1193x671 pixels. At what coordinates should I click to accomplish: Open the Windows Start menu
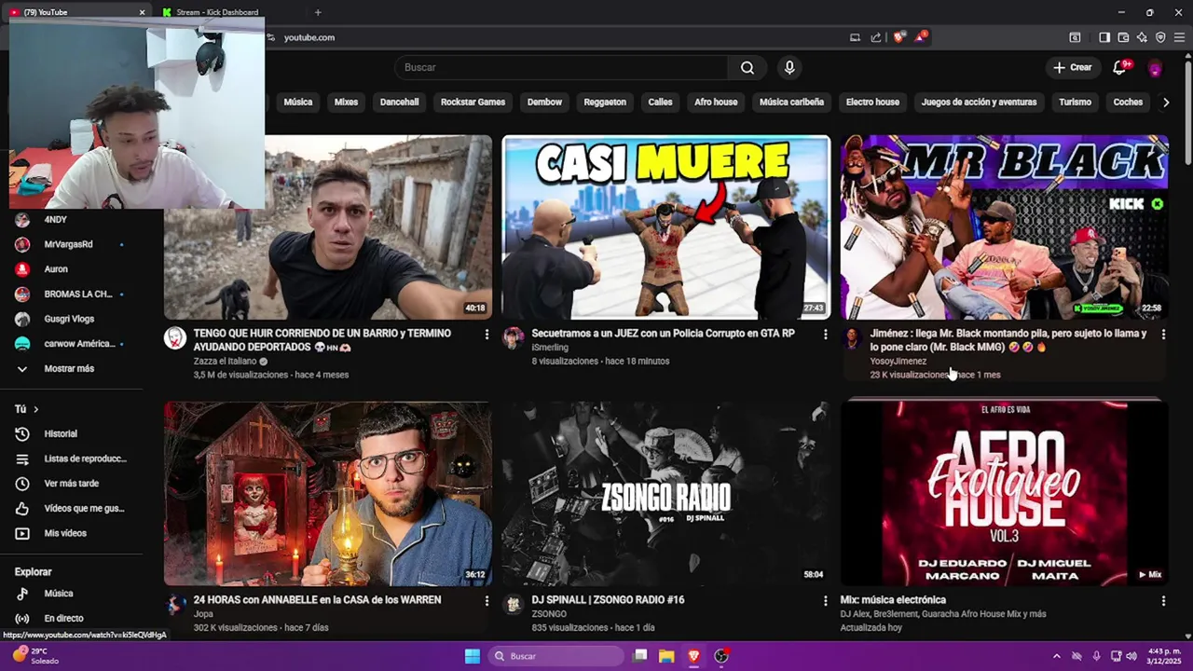(473, 656)
